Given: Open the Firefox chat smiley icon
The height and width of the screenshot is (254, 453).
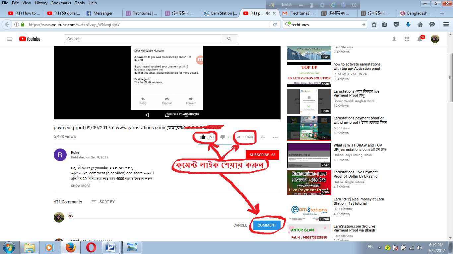Looking at the screenshot, I should [432, 24].
